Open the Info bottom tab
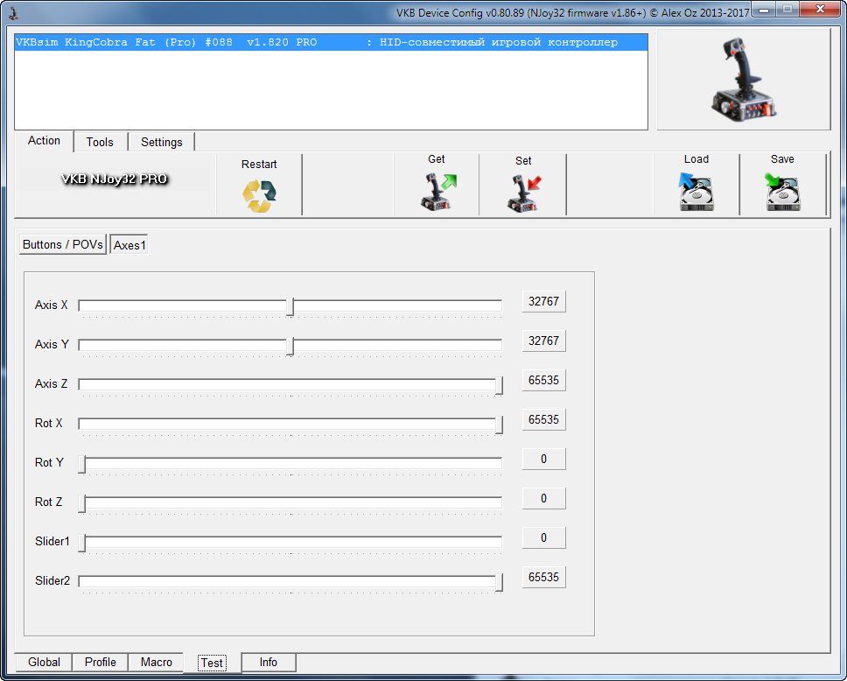Screen dimensions: 847x681 click(x=269, y=662)
